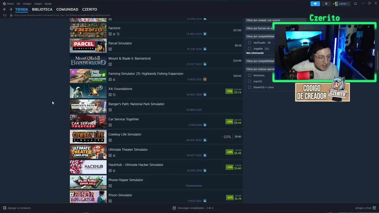This screenshot has width=379, height=213.
Task: Collapse the Filtrar por sistema operativo header
Action: (x=261, y=69)
